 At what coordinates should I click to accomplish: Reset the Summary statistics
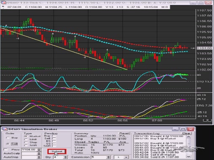[124, 133]
